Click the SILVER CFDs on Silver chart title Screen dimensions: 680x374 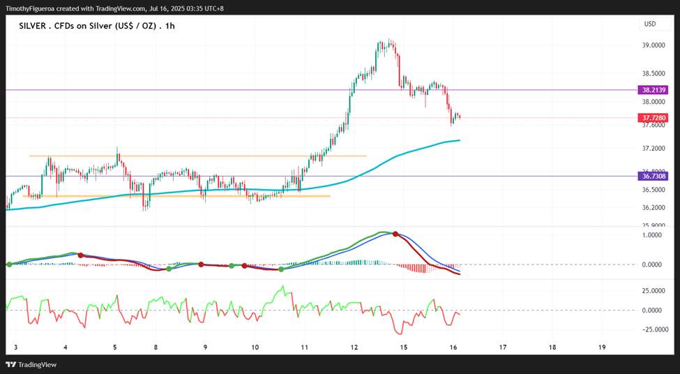pyautogui.click(x=97, y=26)
